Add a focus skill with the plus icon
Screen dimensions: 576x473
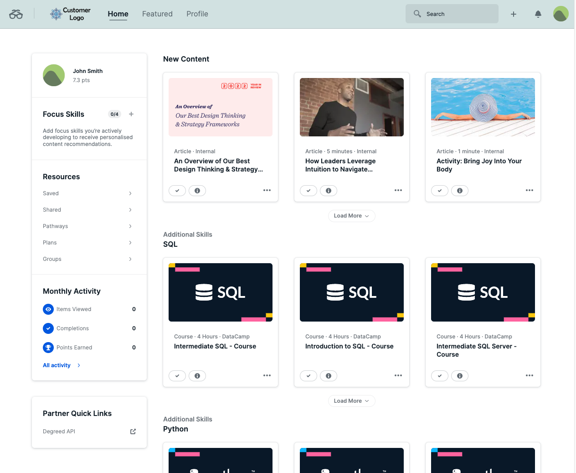coord(131,114)
